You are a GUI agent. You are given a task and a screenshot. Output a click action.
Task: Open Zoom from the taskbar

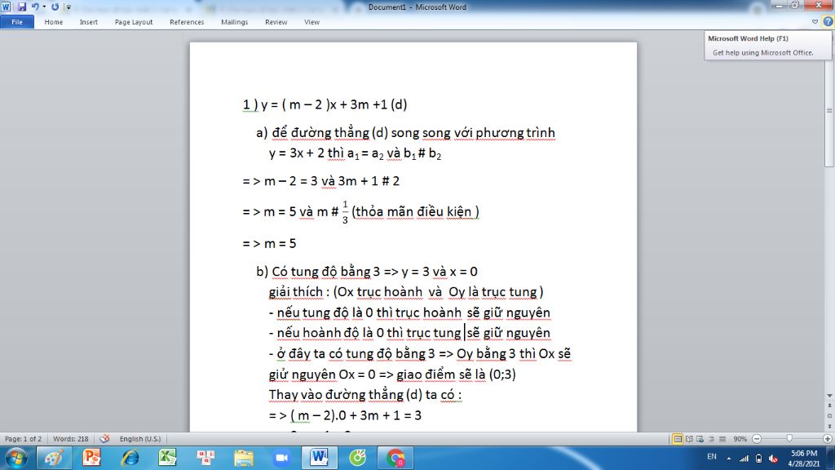tap(281, 458)
